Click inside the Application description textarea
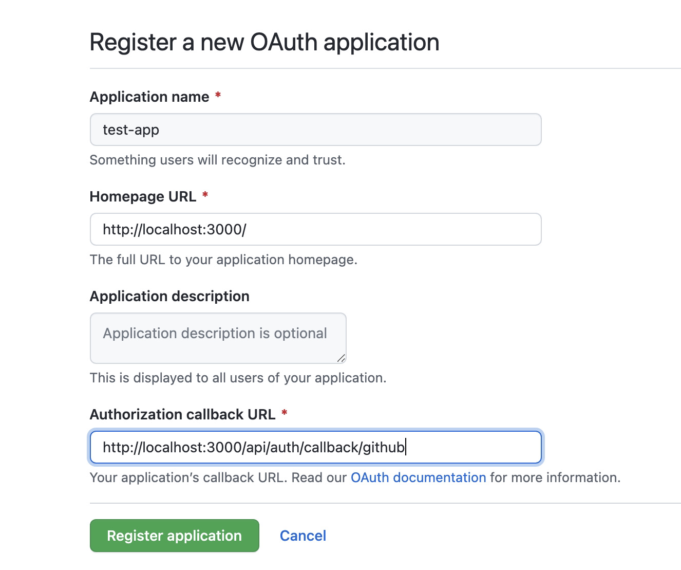Image resolution: width=681 pixels, height=570 pixels. pyautogui.click(x=218, y=338)
